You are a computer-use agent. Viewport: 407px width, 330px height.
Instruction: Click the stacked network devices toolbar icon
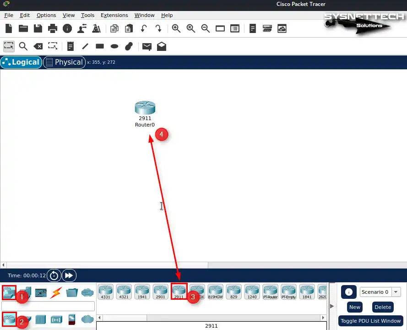click(267, 28)
